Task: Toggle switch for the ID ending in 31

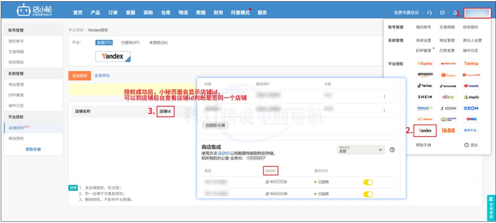Action: pos(368,194)
